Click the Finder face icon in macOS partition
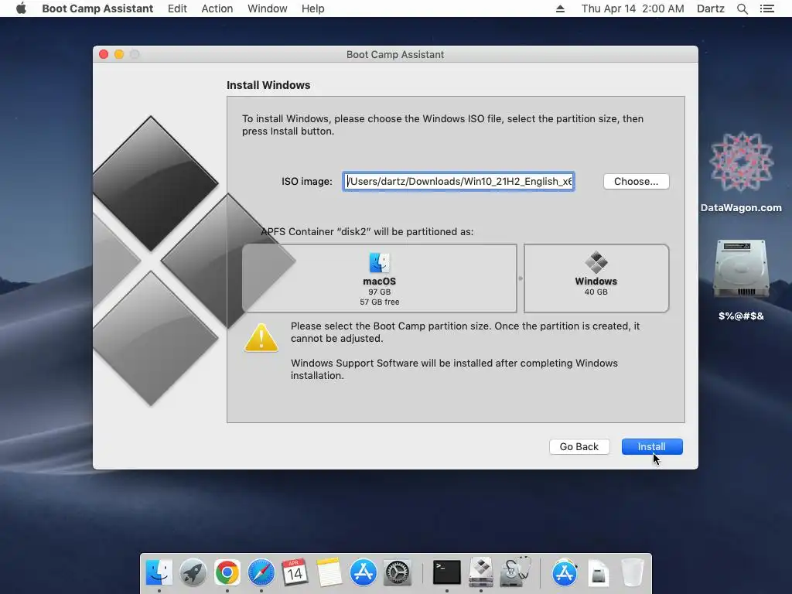This screenshot has height=594, width=792. click(379, 262)
